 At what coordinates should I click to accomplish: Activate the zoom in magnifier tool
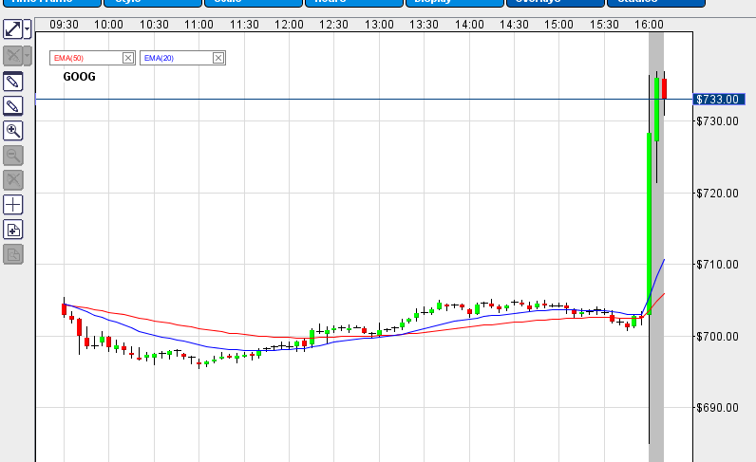point(13,131)
